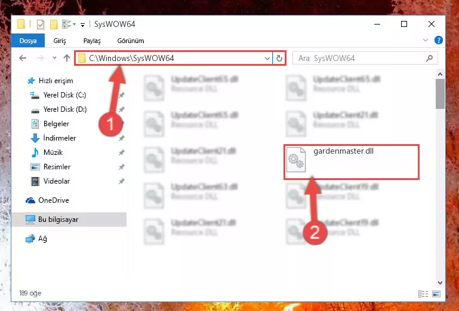Screen dimensions: 459x311
Task: Open Yerel Disk (D:) in the sidebar
Action: pyautogui.click(x=65, y=109)
